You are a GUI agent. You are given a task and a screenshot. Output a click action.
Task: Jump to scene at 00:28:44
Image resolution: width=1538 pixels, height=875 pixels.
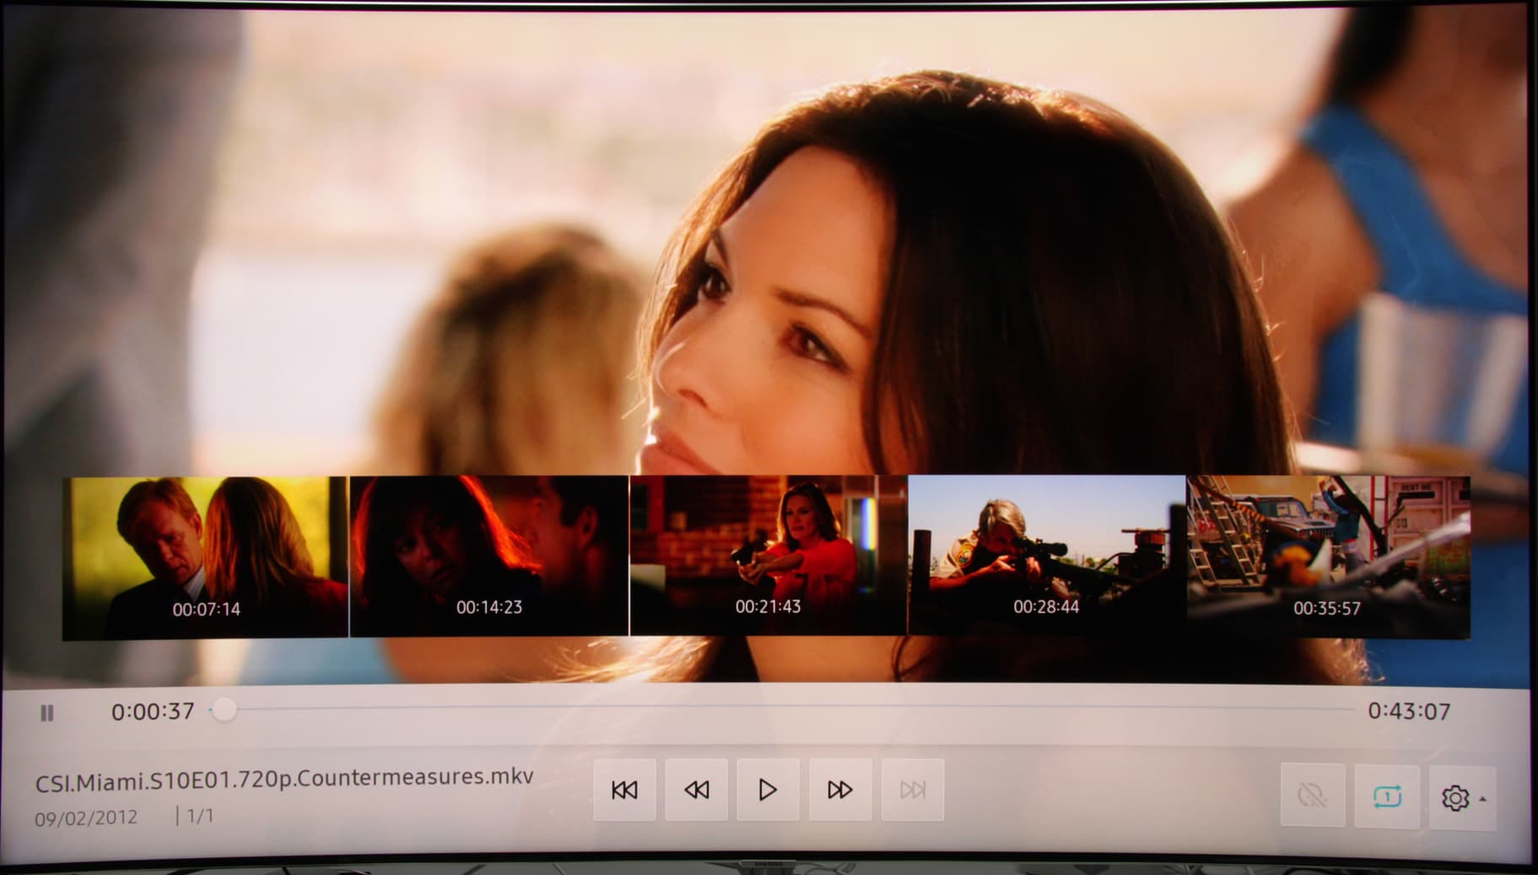tap(1047, 555)
